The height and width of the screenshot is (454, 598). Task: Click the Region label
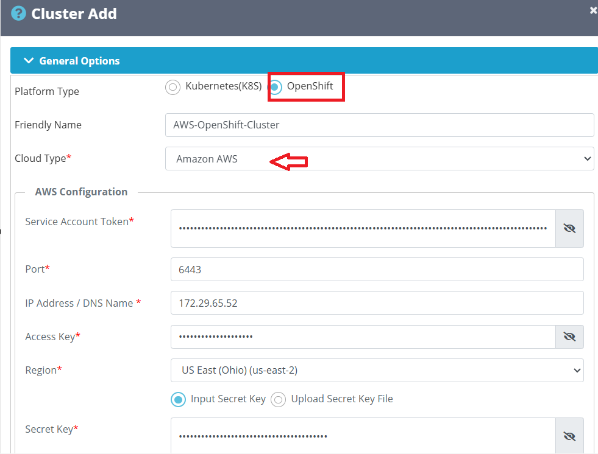click(x=43, y=370)
